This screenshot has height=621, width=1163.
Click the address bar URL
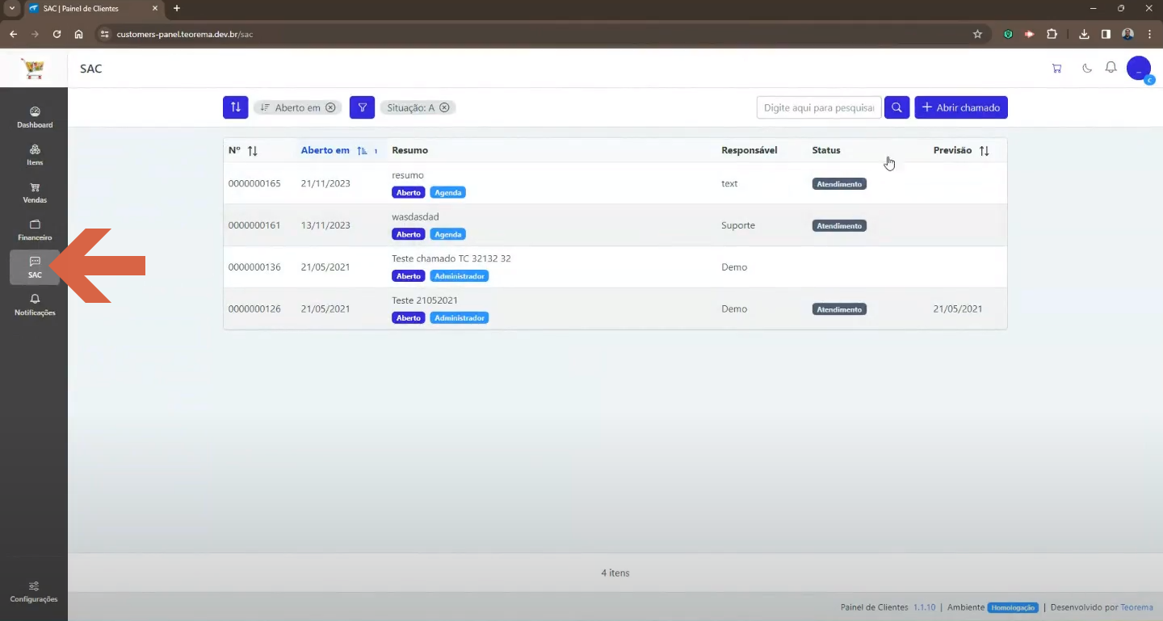tap(185, 35)
